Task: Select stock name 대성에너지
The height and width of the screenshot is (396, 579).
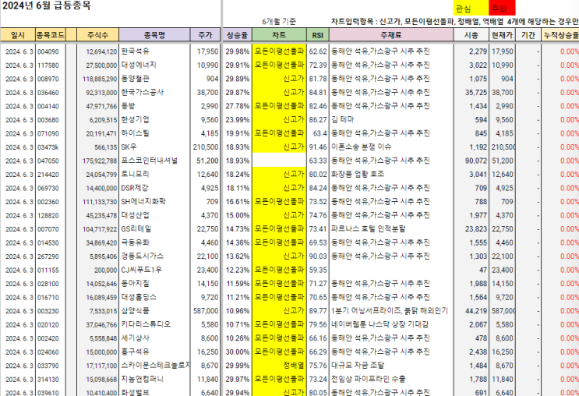Action: point(139,65)
